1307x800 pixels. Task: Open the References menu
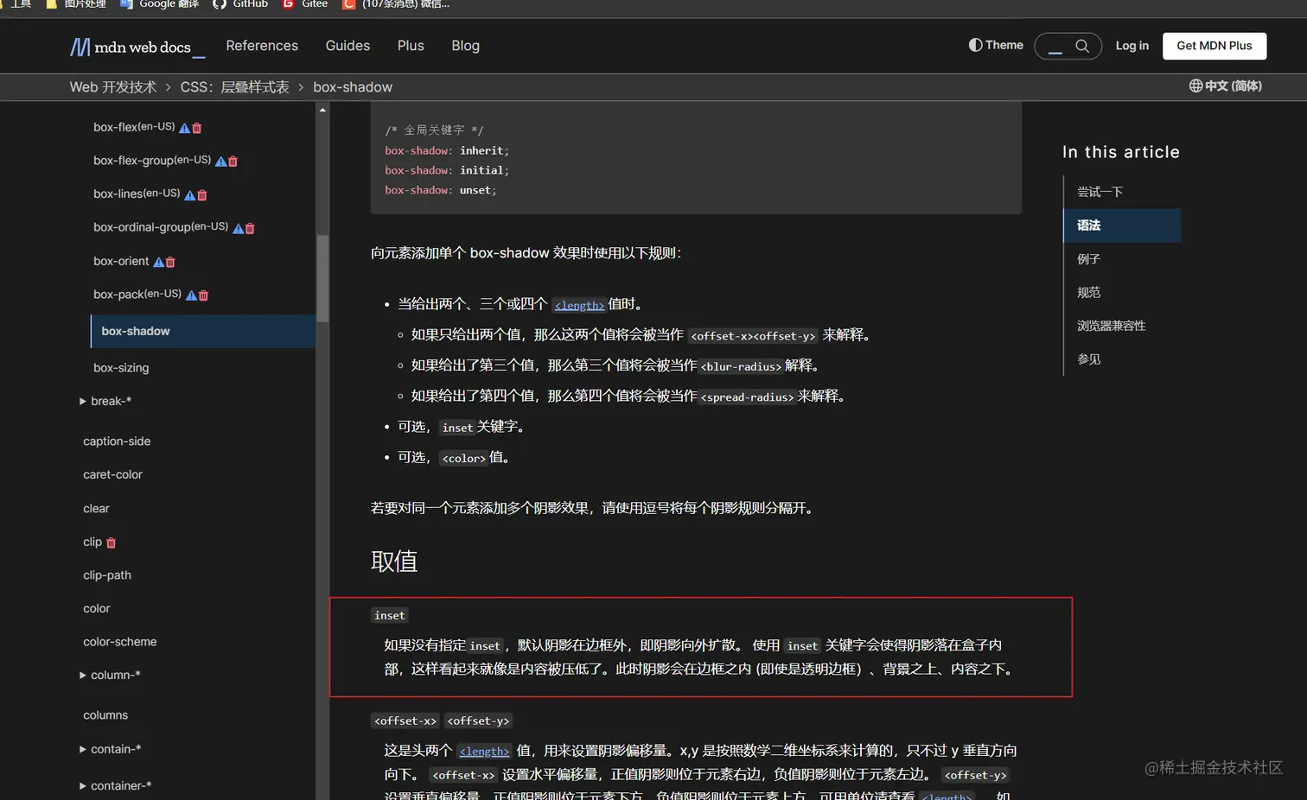pos(262,46)
